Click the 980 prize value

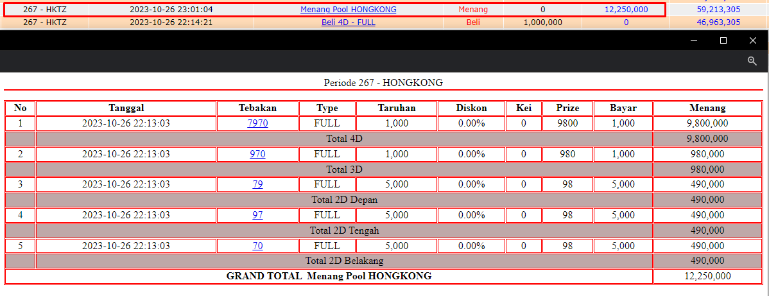567,154
